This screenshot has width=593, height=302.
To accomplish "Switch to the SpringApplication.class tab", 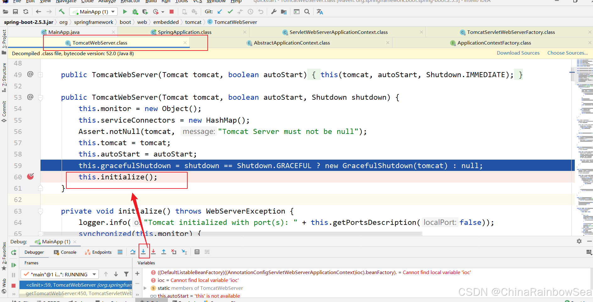I will pos(184,32).
